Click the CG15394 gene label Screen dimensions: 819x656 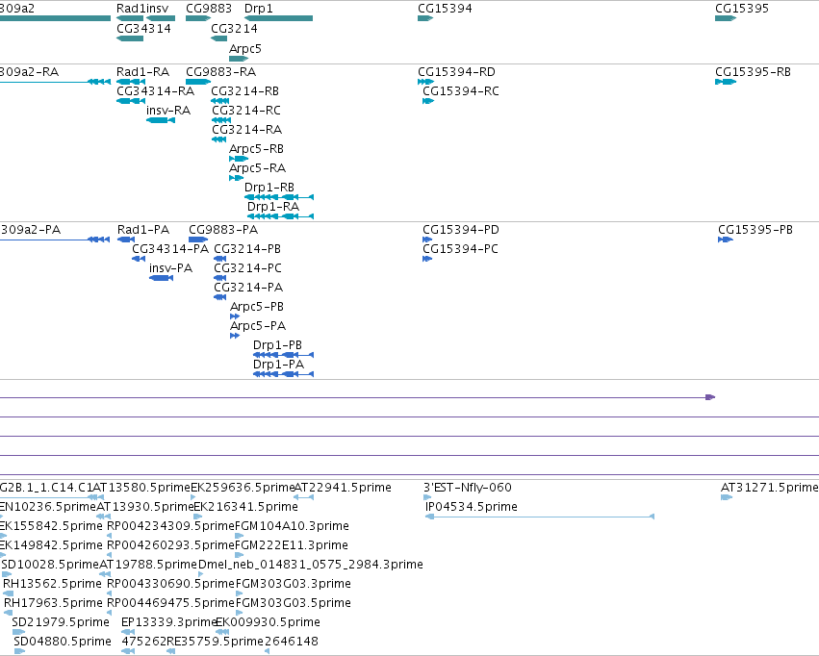[445, 9]
